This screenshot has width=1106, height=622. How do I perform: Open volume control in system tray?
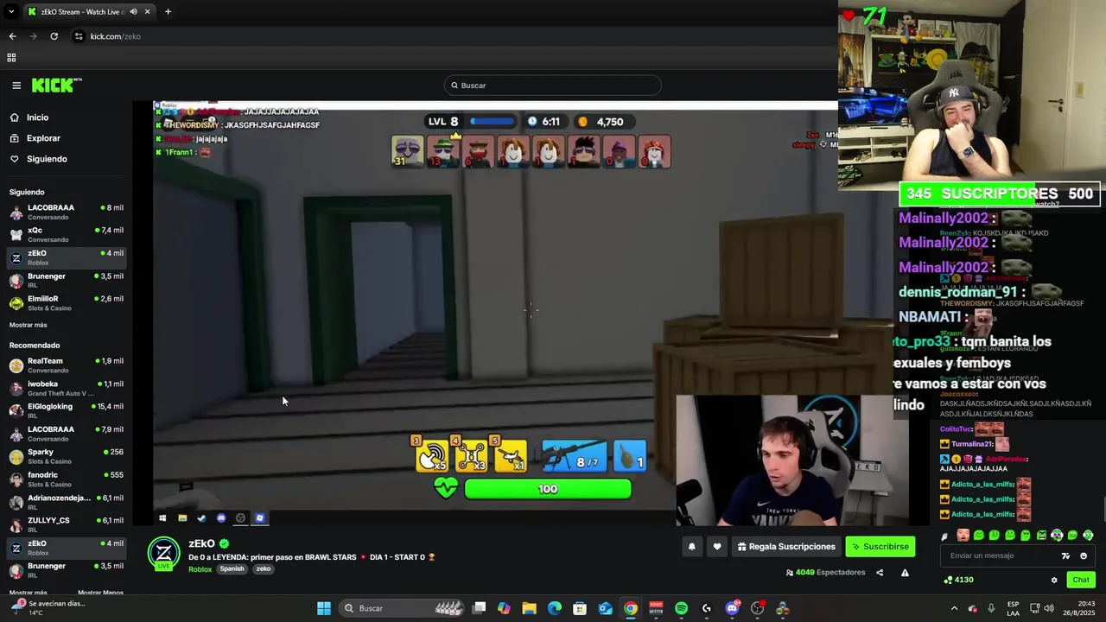tap(1049, 608)
